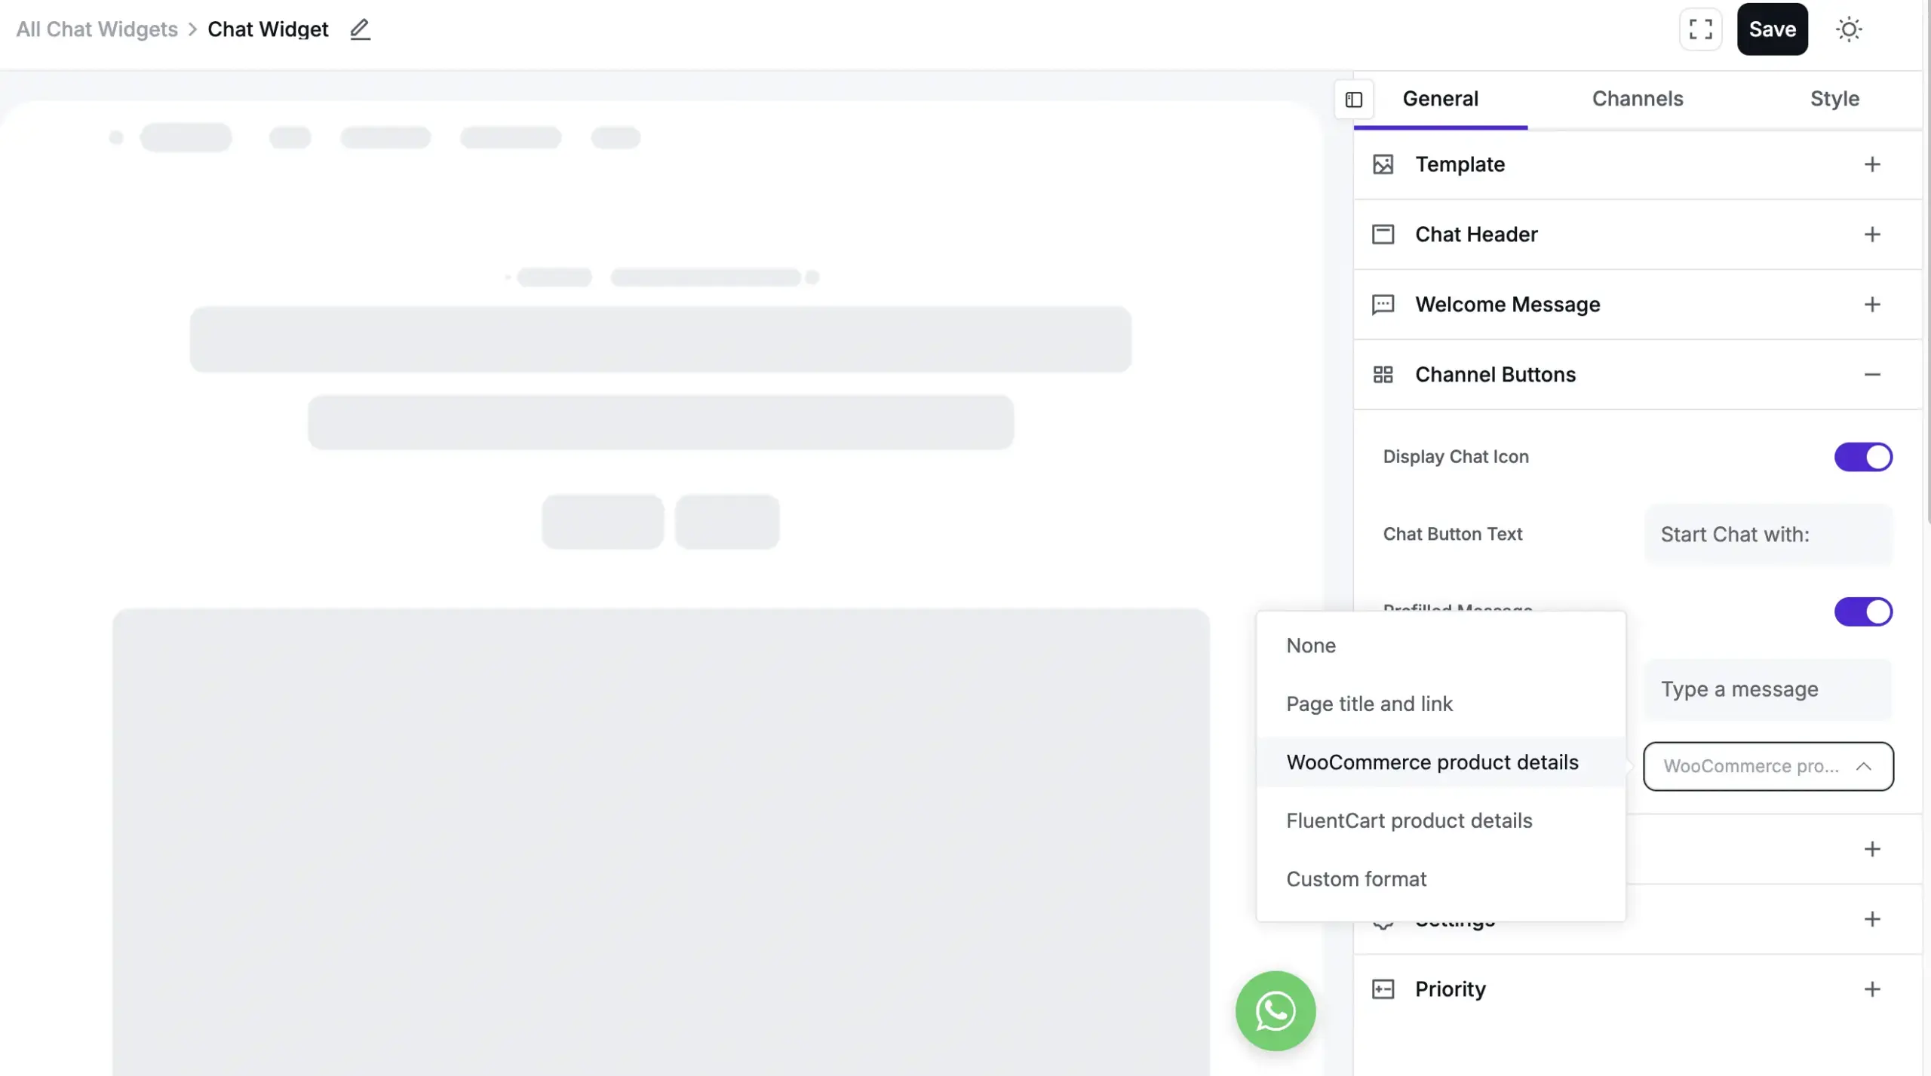Click the Template image icon
This screenshot has width=1931, height=1076.
1383,164
